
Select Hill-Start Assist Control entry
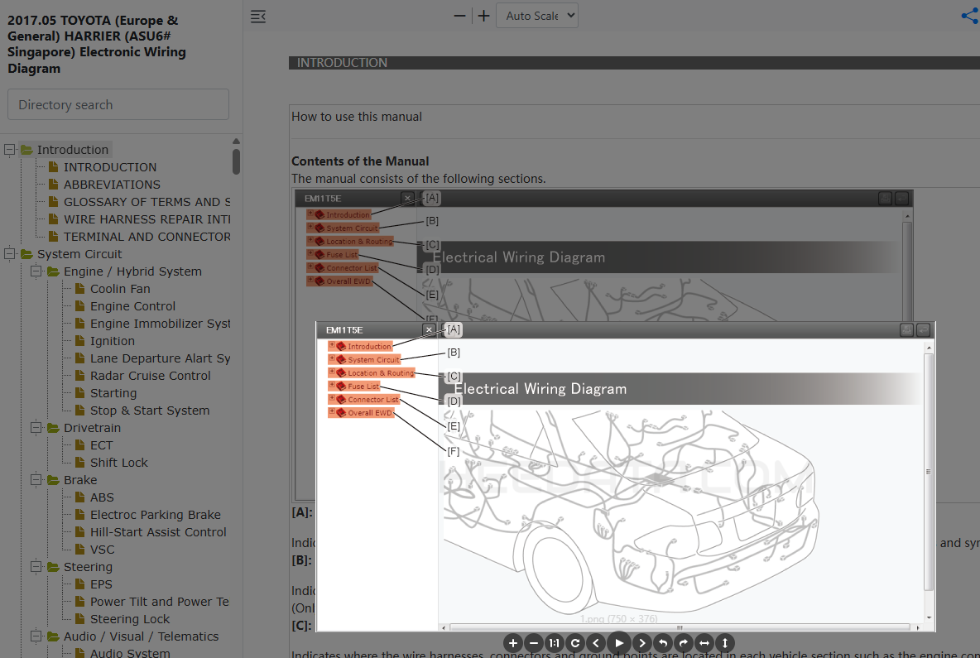coord(158,532)
